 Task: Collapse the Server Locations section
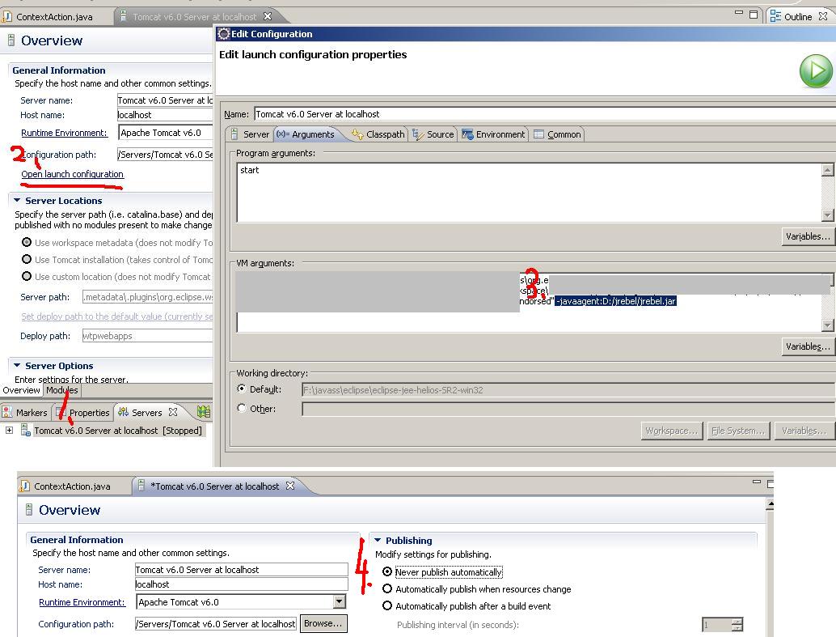(17, 200)
